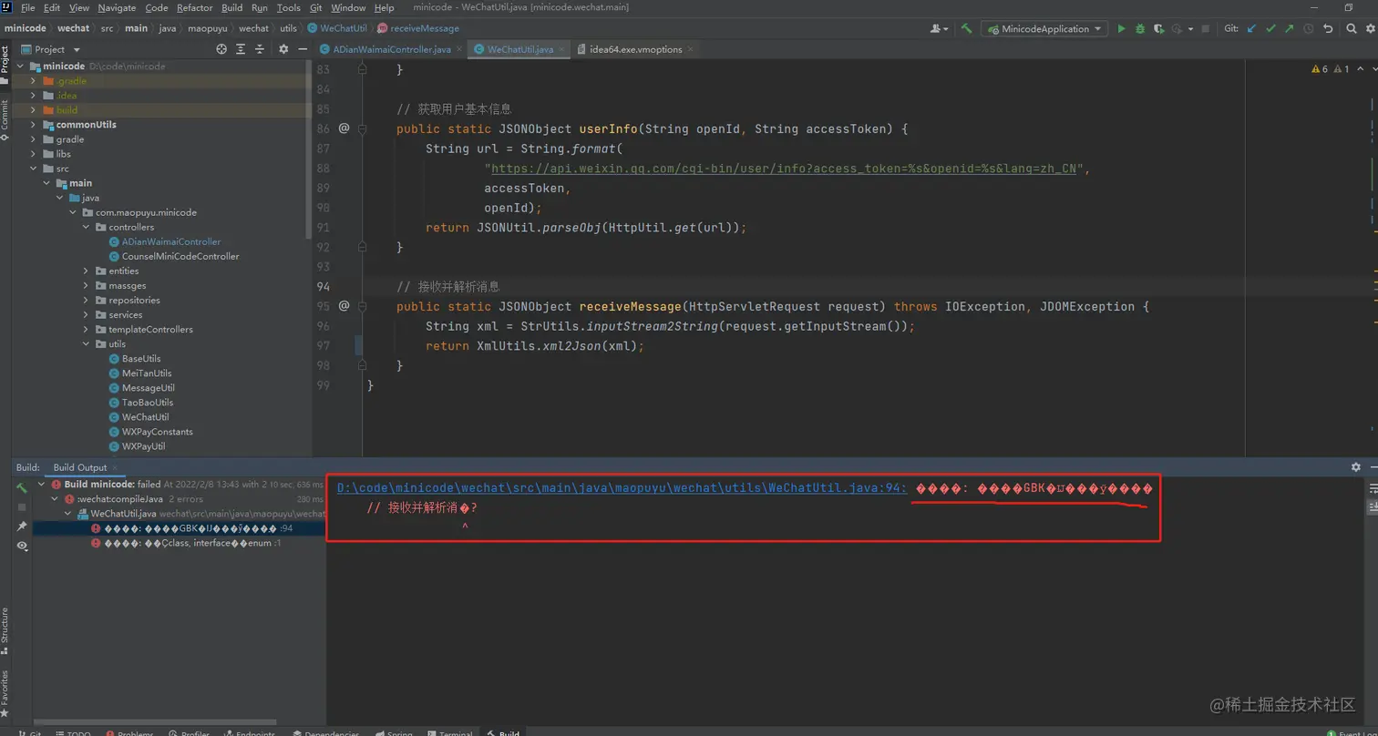Switch to idea64.exe.vmoptions tab
This screenshot has height=736, width=1378.
(636, 49)
